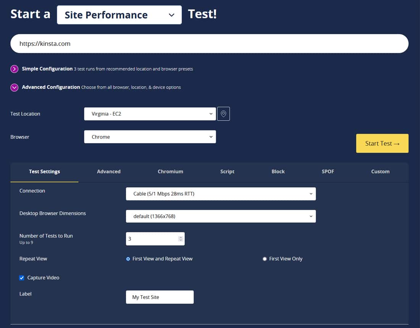Collapse Advanced Configuration using its chevron icon

pos(14,87)
